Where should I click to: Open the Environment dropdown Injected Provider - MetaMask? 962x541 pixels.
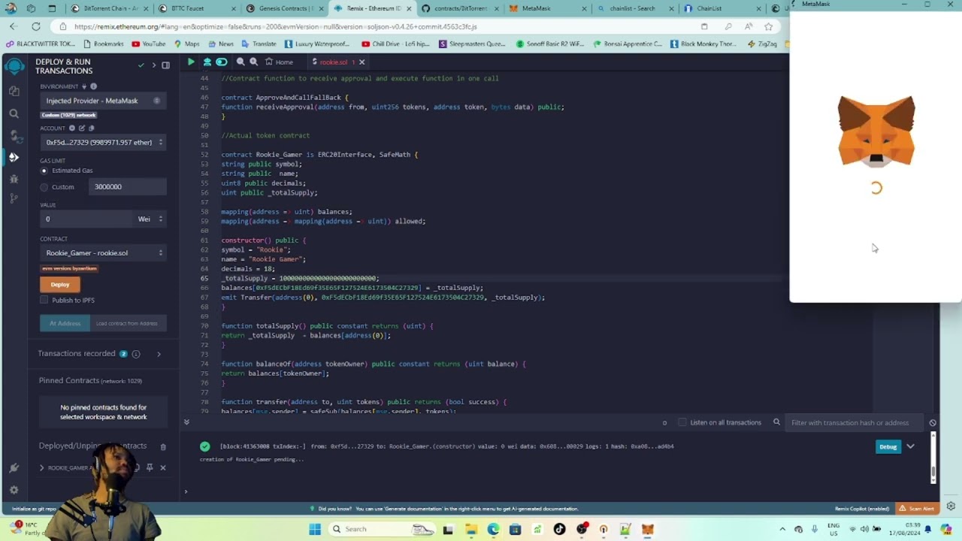[x=103, y=101]
